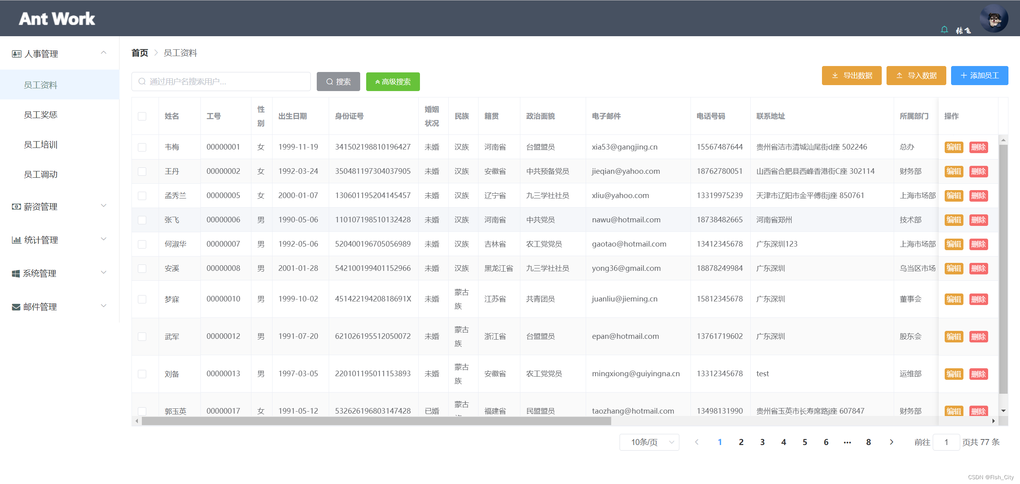Open the 员工调动 menu item

(x=41, y=174)
